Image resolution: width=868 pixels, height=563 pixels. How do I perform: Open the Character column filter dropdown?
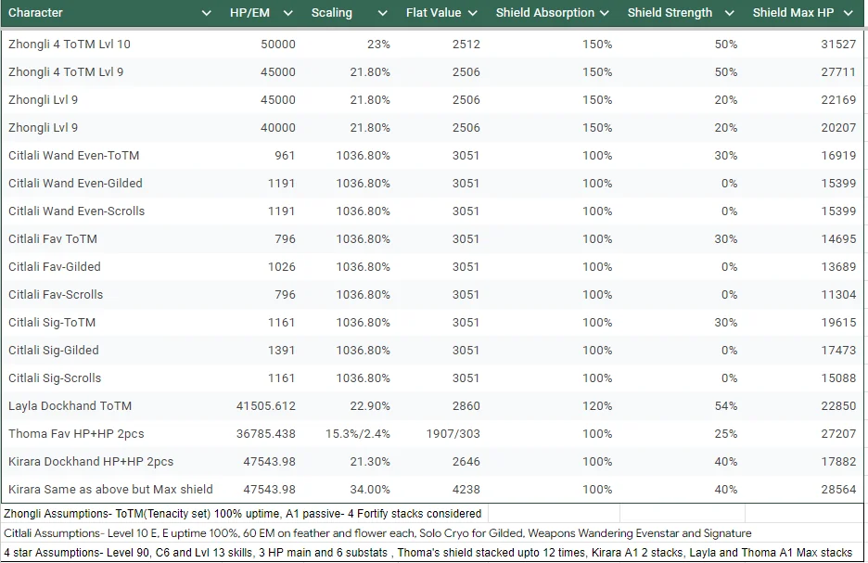[206, 13]
